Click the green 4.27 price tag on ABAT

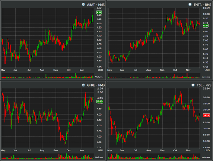coord(99,13)
